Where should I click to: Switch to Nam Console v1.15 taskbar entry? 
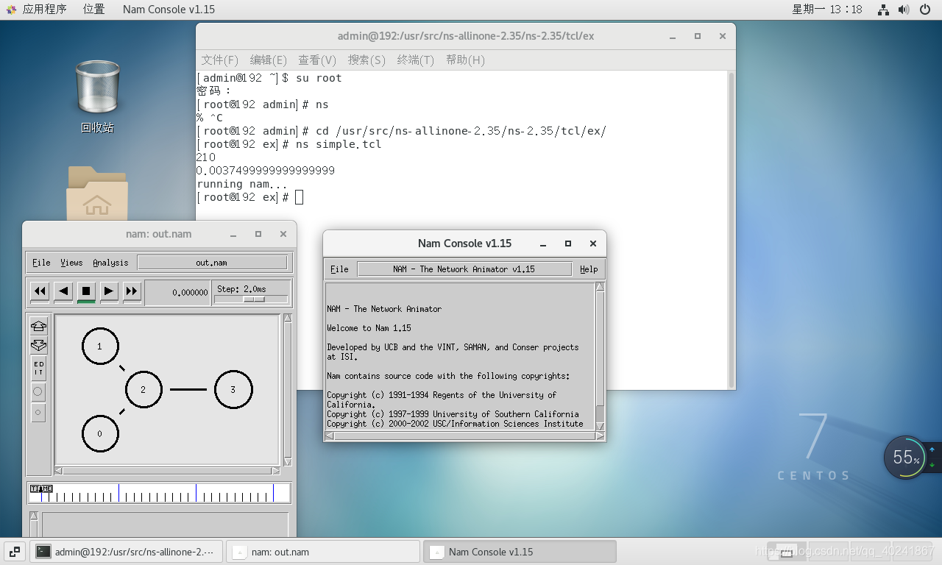520,552
